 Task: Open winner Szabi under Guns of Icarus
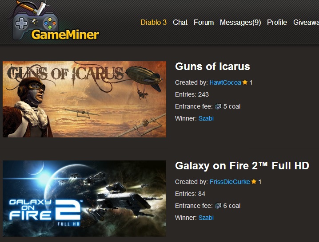pos(206,118)
